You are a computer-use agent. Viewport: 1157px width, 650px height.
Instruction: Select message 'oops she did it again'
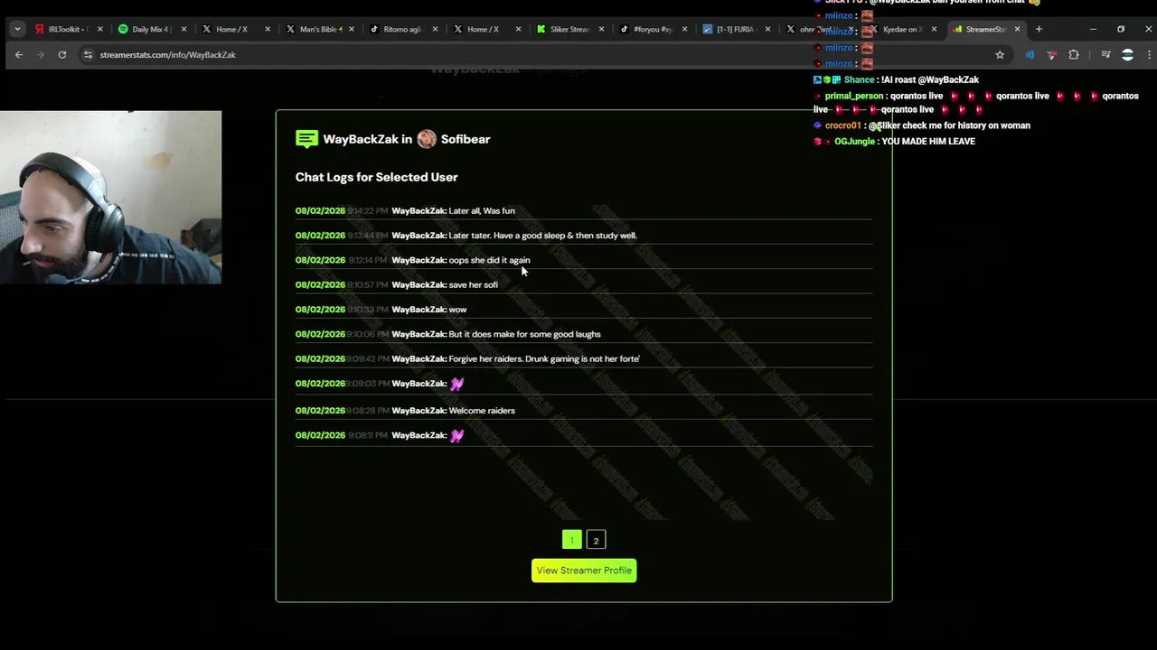click(x=489, y=260)
